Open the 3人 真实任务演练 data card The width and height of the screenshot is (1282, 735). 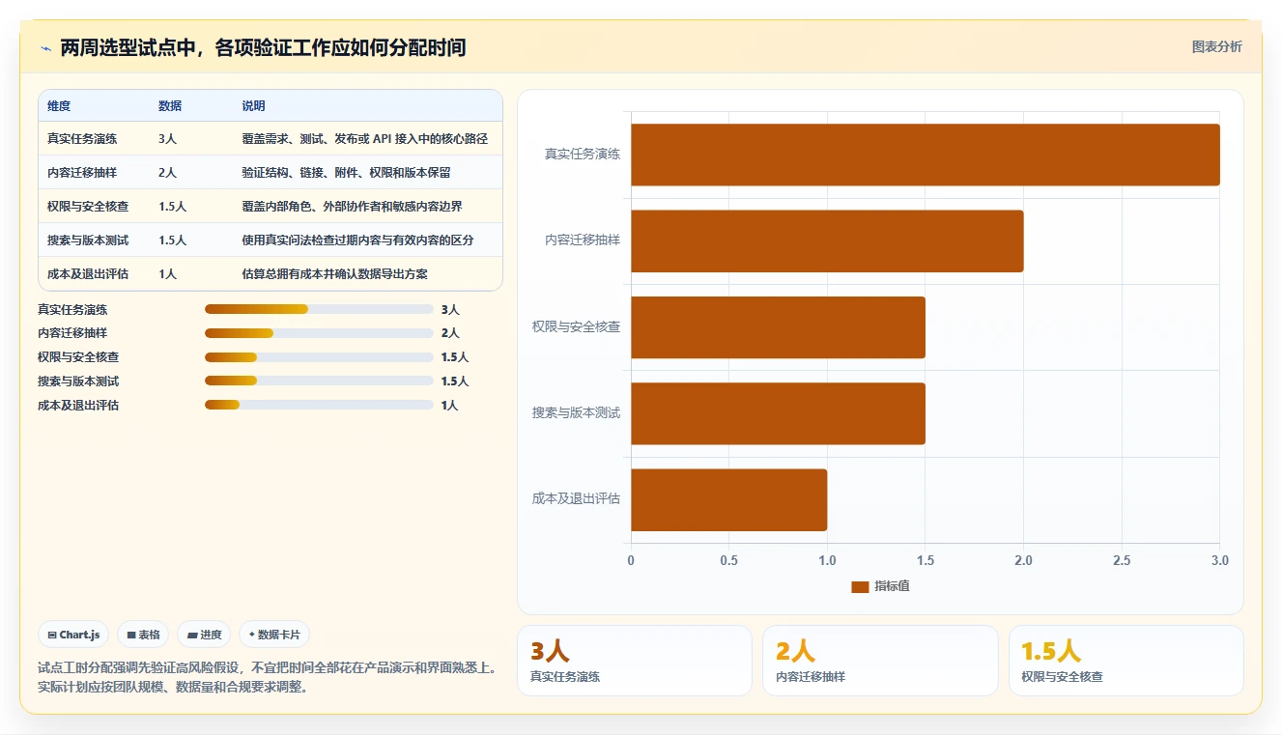point(635,661)
